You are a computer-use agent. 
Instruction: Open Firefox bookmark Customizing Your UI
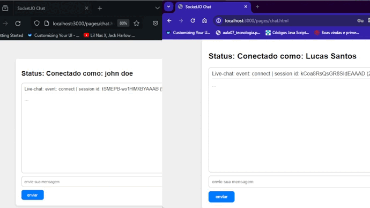click(54, 35)
